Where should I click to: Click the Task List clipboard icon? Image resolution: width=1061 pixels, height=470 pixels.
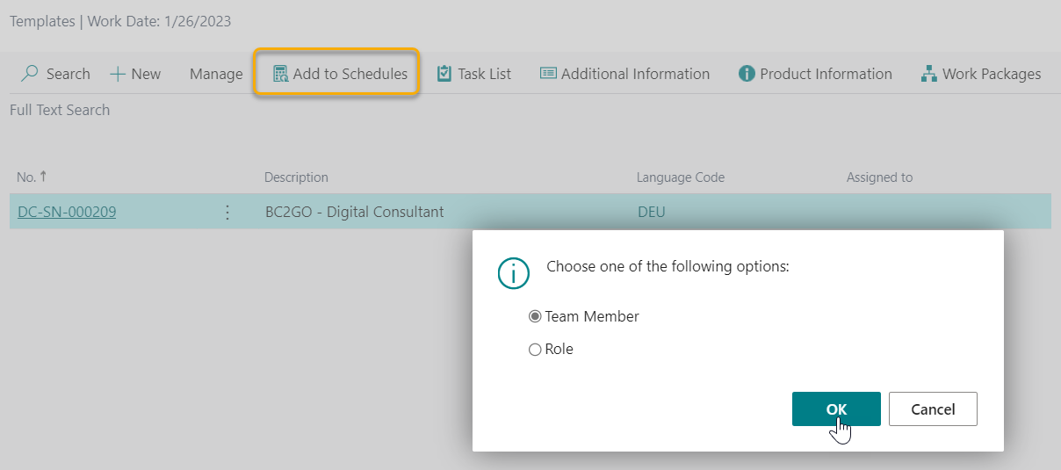pyautogui.click(x=444, y=74)
